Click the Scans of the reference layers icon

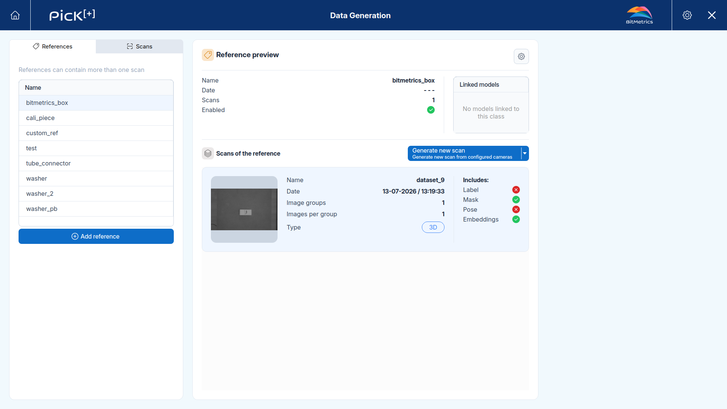[208, 153]
